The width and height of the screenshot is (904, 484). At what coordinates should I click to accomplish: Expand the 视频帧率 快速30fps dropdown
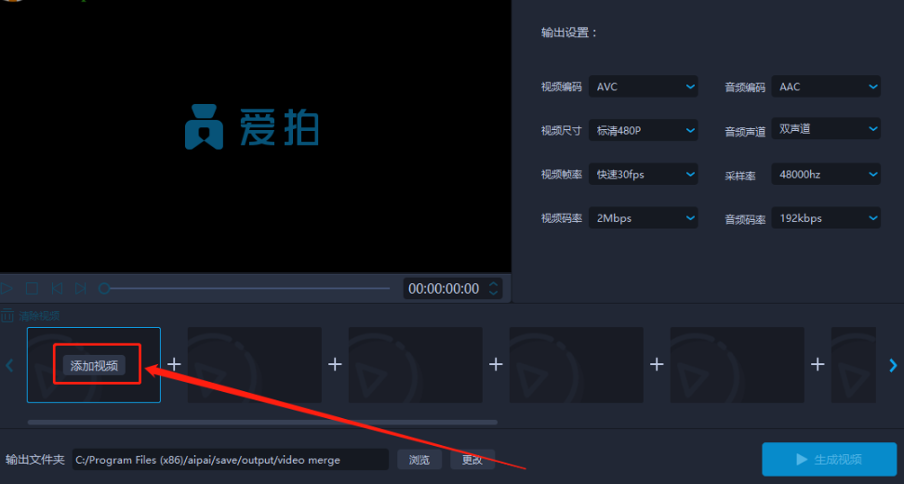(643, 174)
